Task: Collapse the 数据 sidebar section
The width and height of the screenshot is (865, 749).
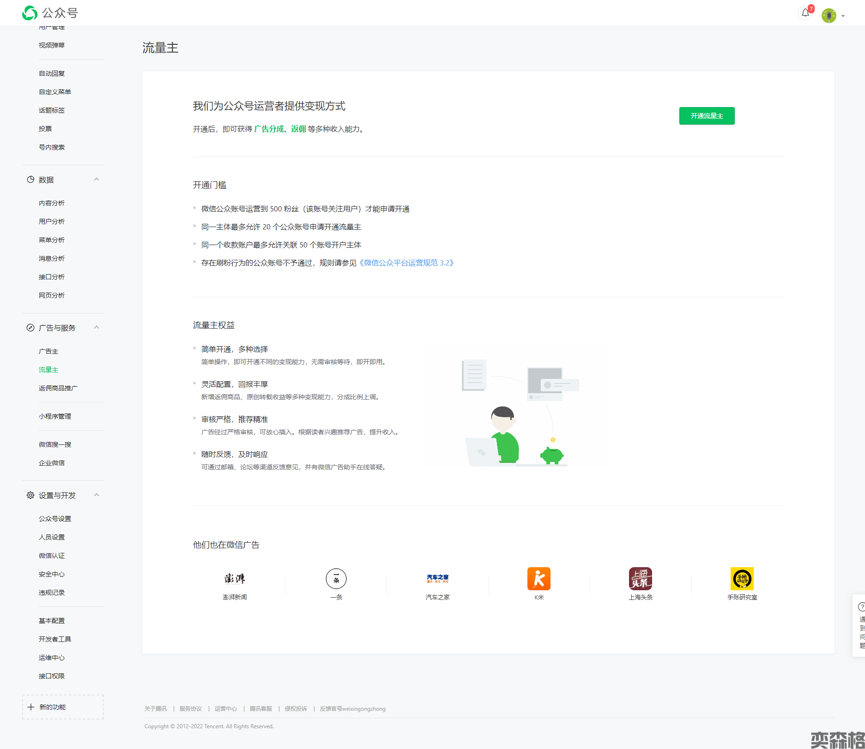Action: pyautogui.click(x=97, y=180)
